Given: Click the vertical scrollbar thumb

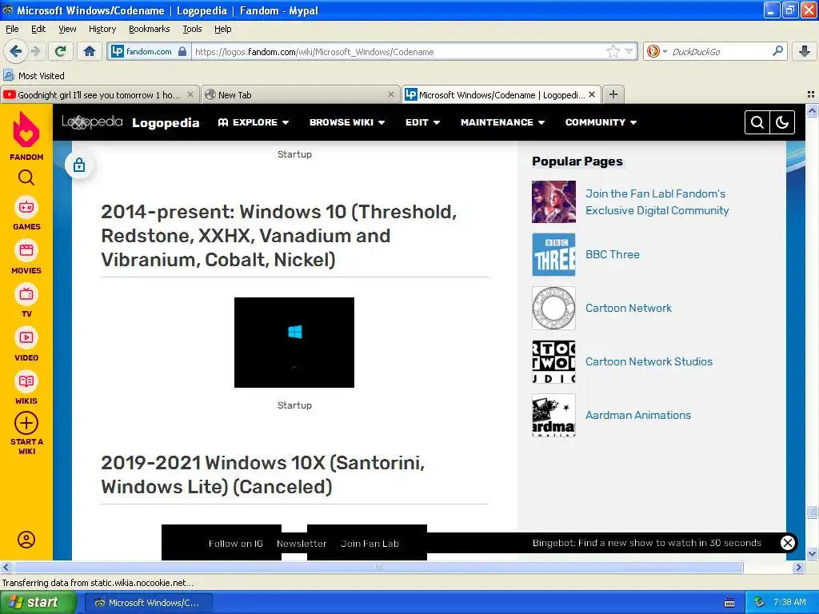Looking at the screenshot, I should click(812, 512).
